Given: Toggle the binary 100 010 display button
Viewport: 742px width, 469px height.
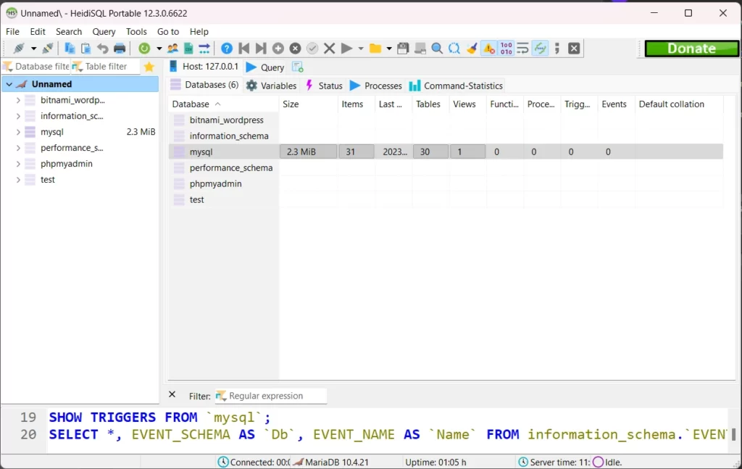Looking at the screenshot, I should tap(506, 49).
